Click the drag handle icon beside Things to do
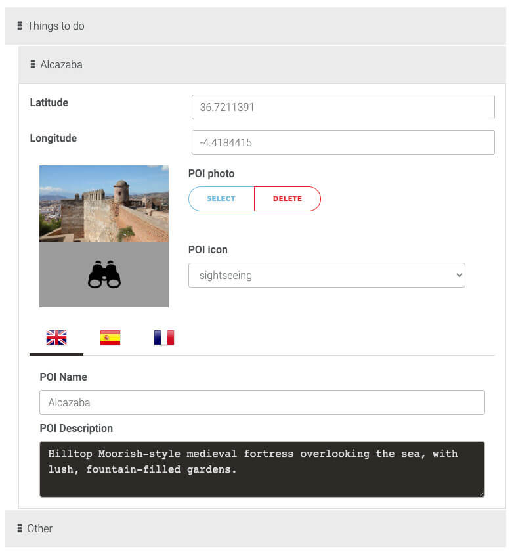This screenshot has width=512, height=556. click(x=20, y=26)
